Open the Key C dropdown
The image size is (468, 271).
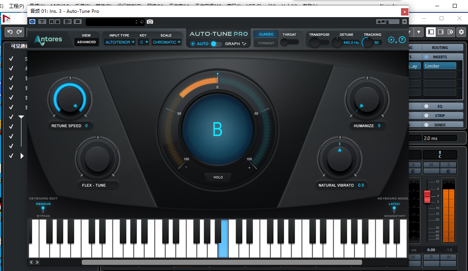[144, 42]
